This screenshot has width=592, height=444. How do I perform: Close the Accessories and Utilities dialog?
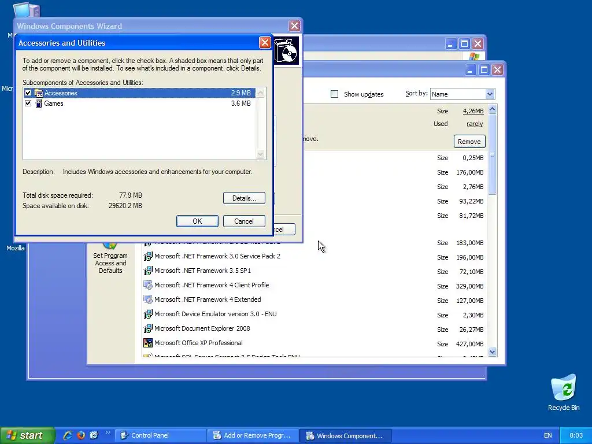(x=265, y=43)
